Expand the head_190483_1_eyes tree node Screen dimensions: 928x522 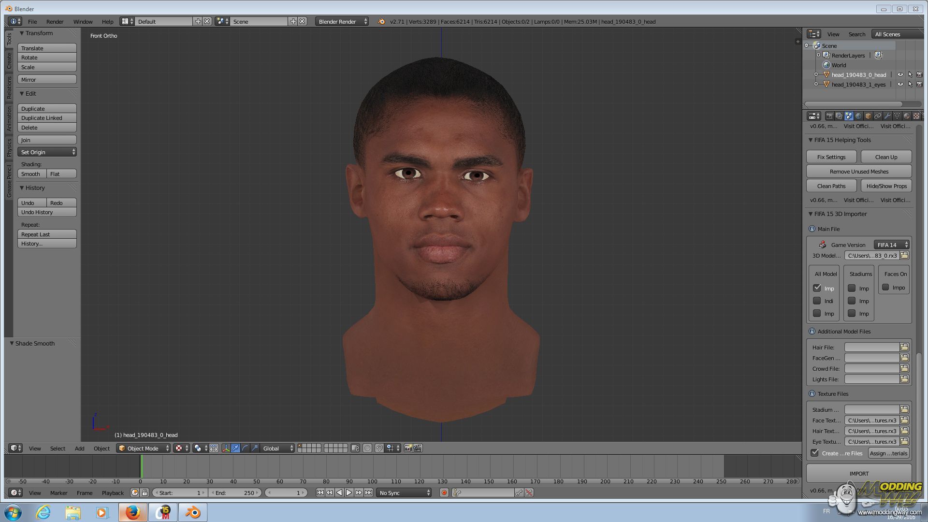(x=816, y=84)
